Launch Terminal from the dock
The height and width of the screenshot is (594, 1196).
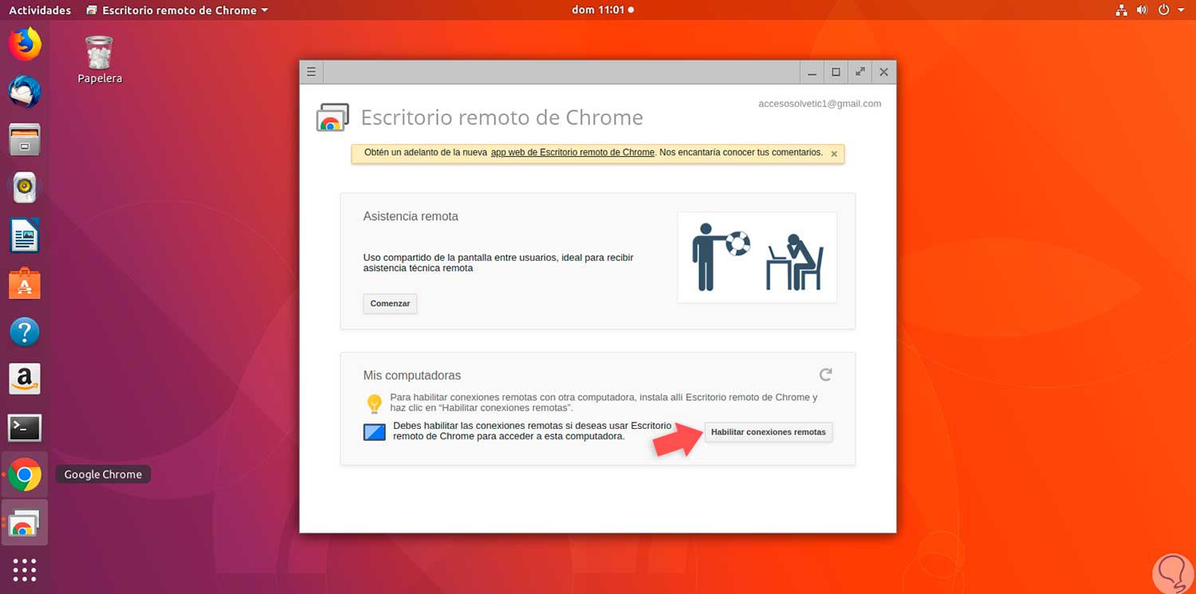(25, 427)
